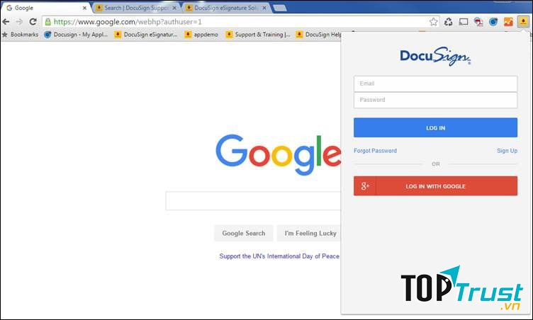Image resolution: width=533 pixels, height=320 pixels.
Task: Click the Password field in DocuSign popup
Action: point(435,100)
